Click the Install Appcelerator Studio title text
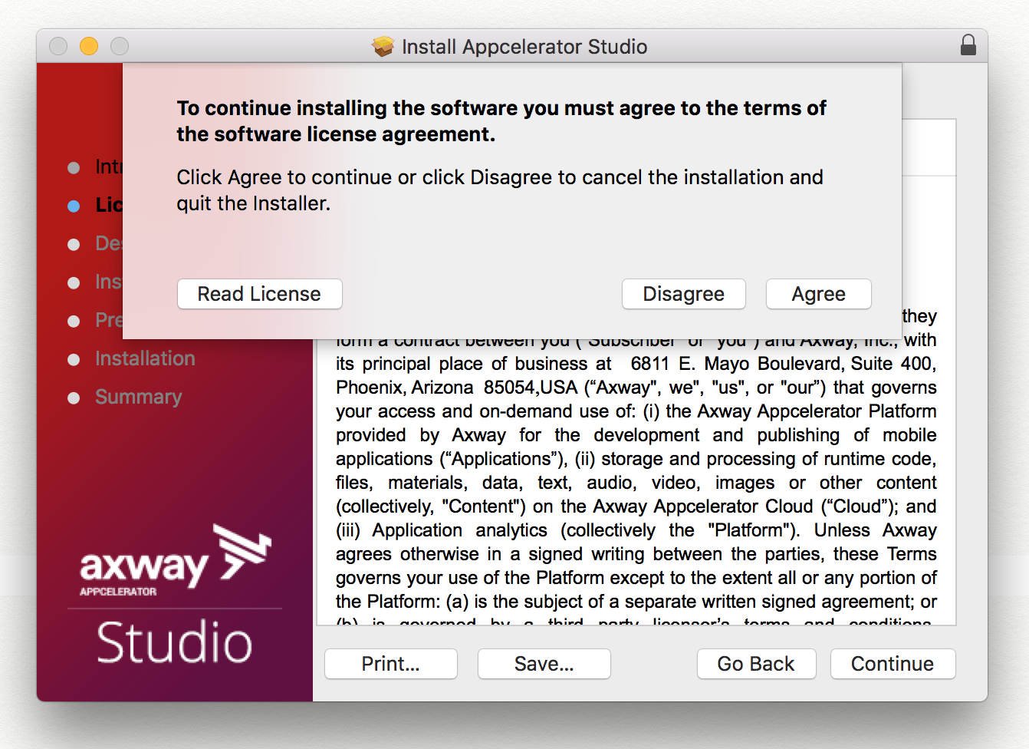The image size is (1029, 749). coord(524,47)
